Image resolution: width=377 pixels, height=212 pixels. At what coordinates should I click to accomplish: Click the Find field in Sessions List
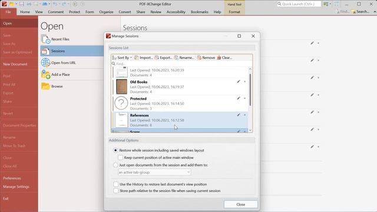(181, 64)
